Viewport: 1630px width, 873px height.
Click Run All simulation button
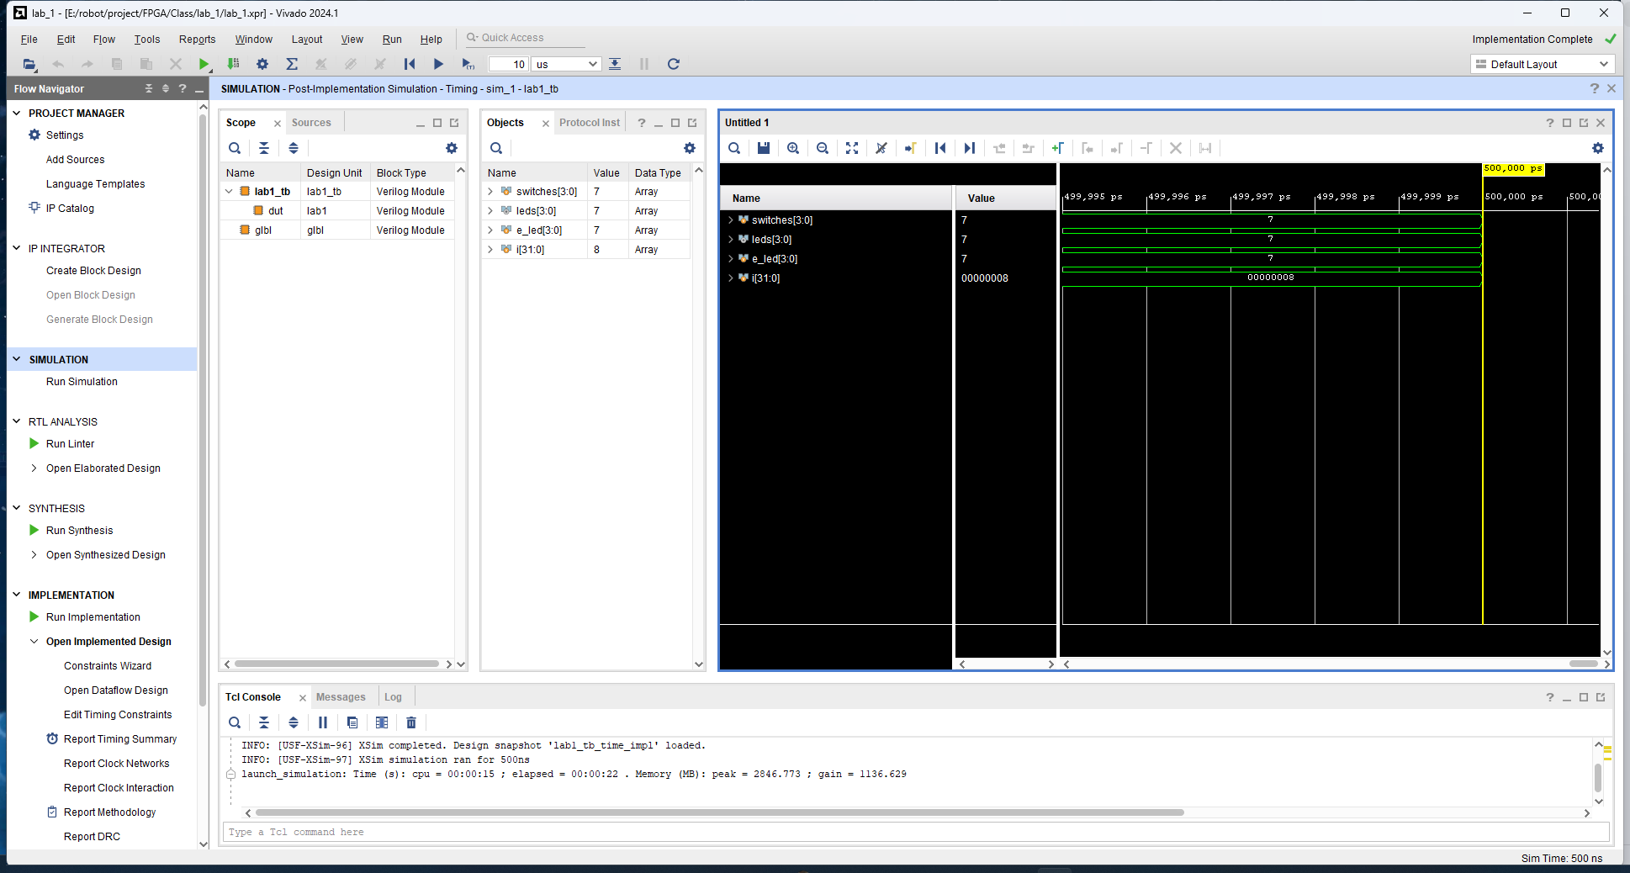click(438, 64)
